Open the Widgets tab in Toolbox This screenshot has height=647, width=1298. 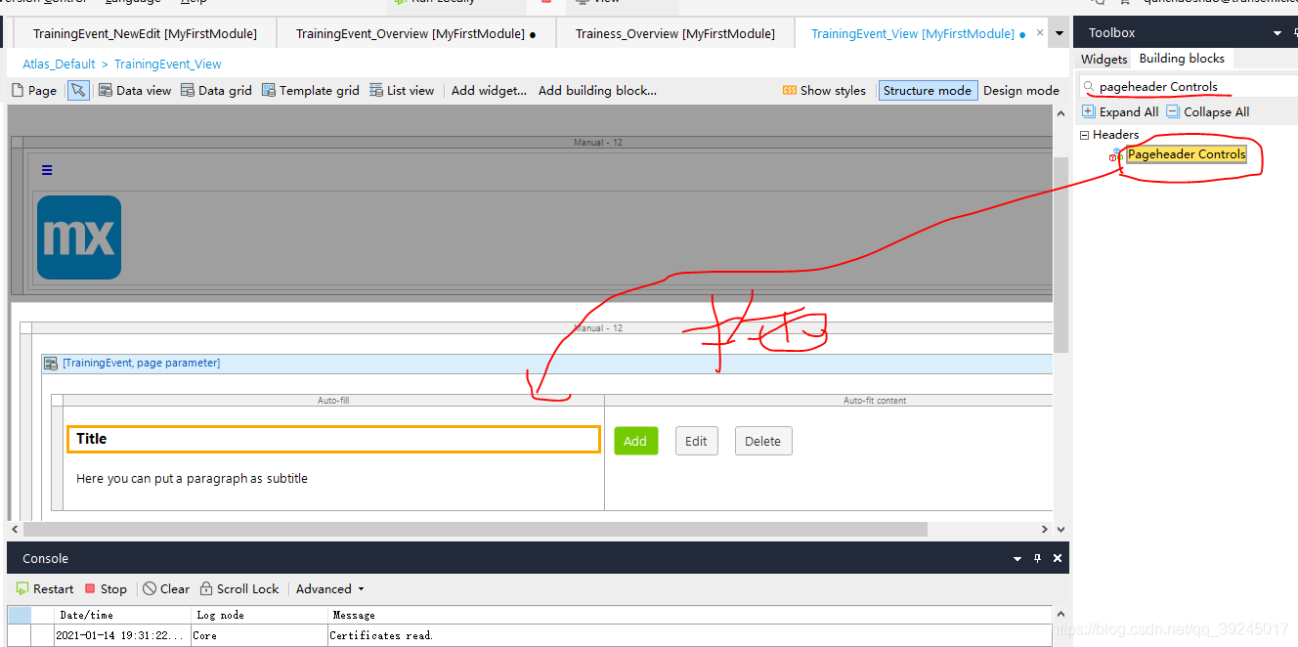[x=1103, y=60]
